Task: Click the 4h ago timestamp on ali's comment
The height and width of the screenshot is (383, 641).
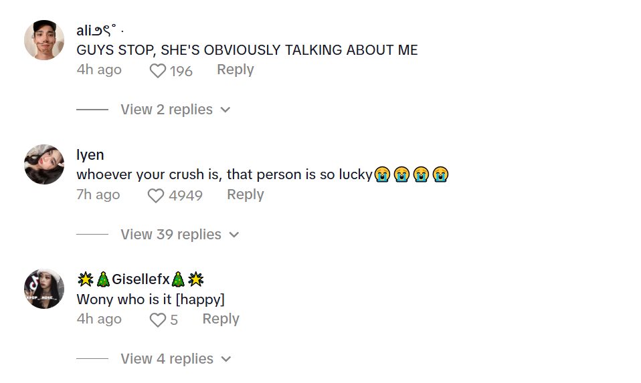Action: pos(99,70)
